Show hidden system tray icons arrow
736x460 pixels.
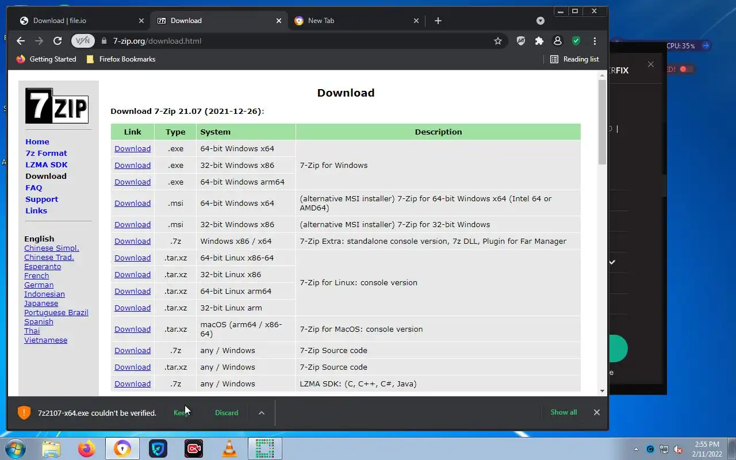coord(636,449)
